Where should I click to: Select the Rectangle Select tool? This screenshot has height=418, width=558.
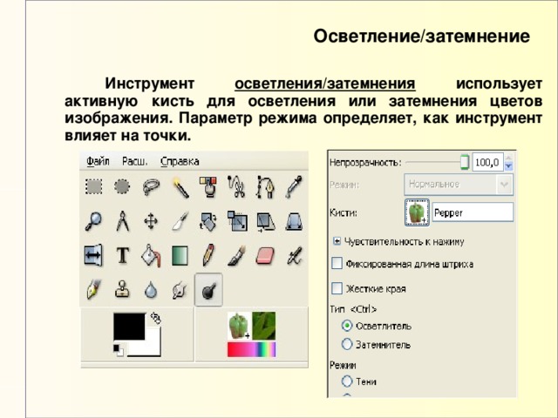[93, 186]
